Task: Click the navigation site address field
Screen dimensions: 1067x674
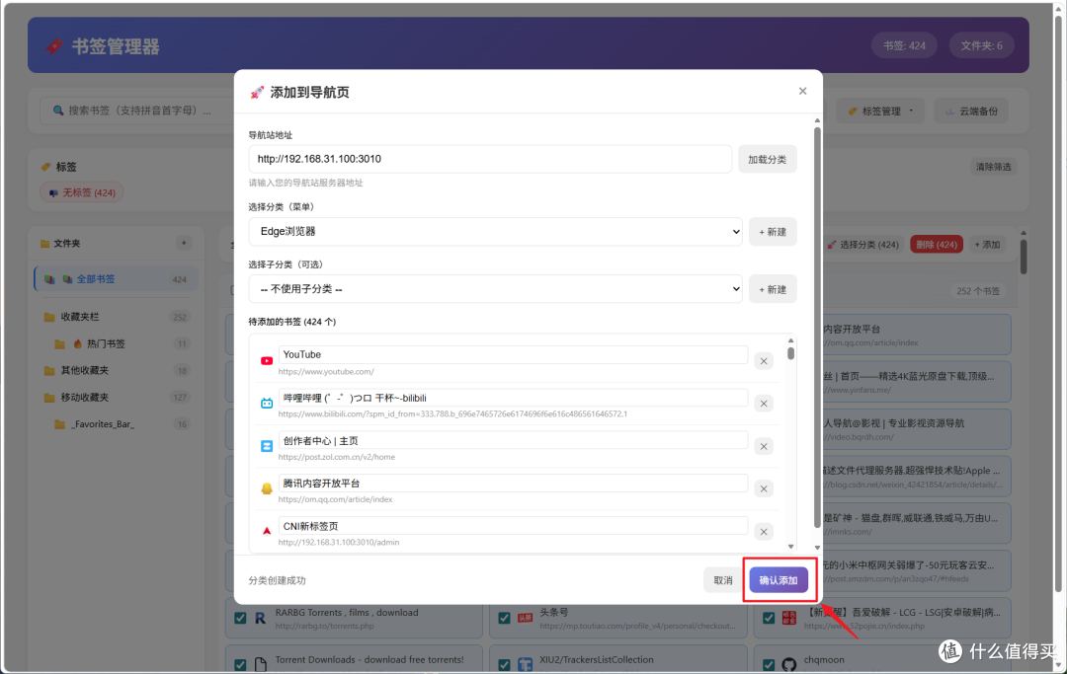Action: point(490,159)
